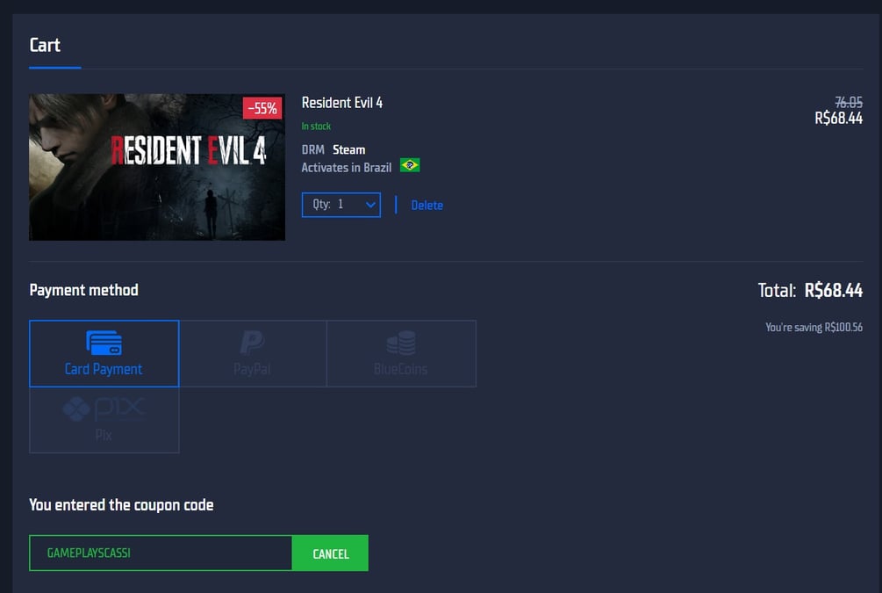882x593 pixels.
Task: Click the Payment method heading
Action: pyautogui.click(x=84, y=290)
